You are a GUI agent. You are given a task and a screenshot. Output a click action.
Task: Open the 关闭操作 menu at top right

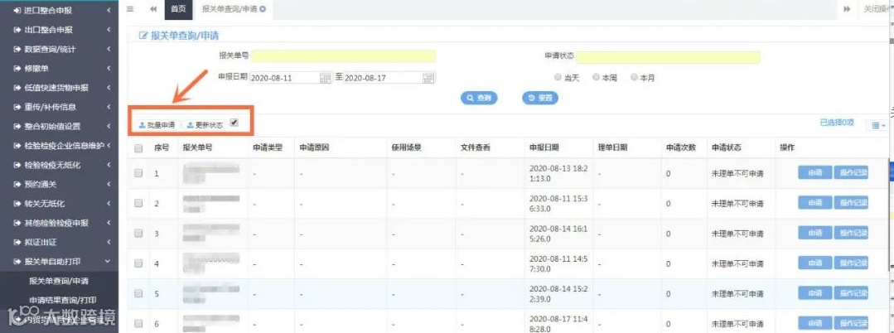click(x=878, y=9)
